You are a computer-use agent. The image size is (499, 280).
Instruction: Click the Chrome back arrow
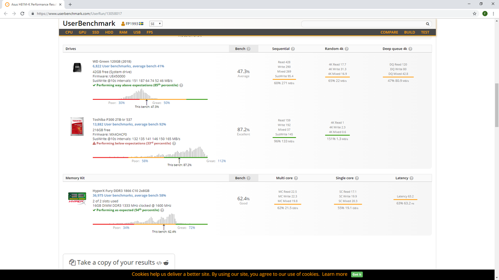point(5,13)
